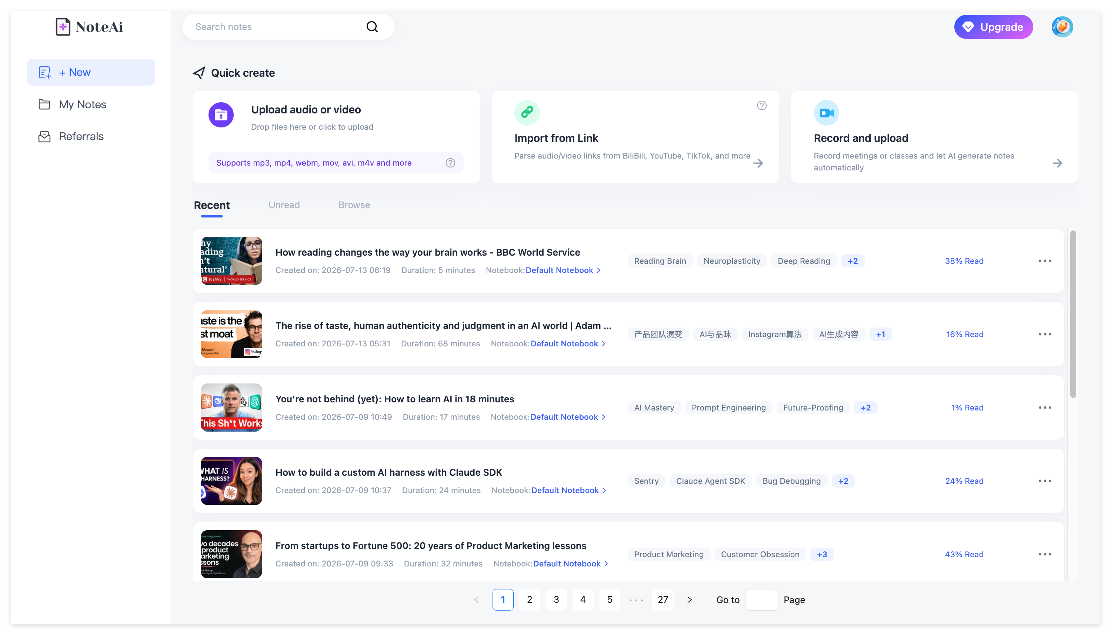1111x635 pixels.
Task: Click the Go to page number field
Action: (761, 600)
